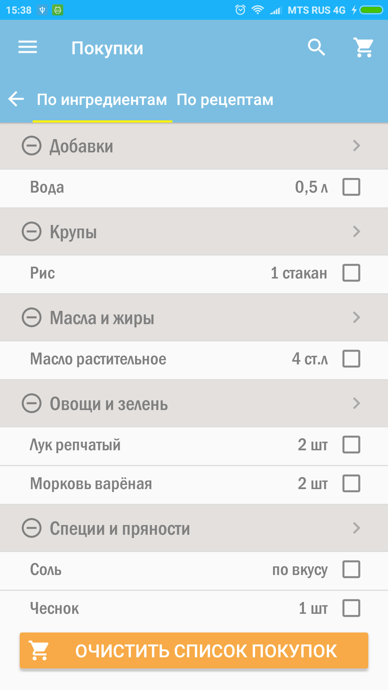Open the shopping cart icon in header
This screenshot has height=690, width=388.
(364, 47)
